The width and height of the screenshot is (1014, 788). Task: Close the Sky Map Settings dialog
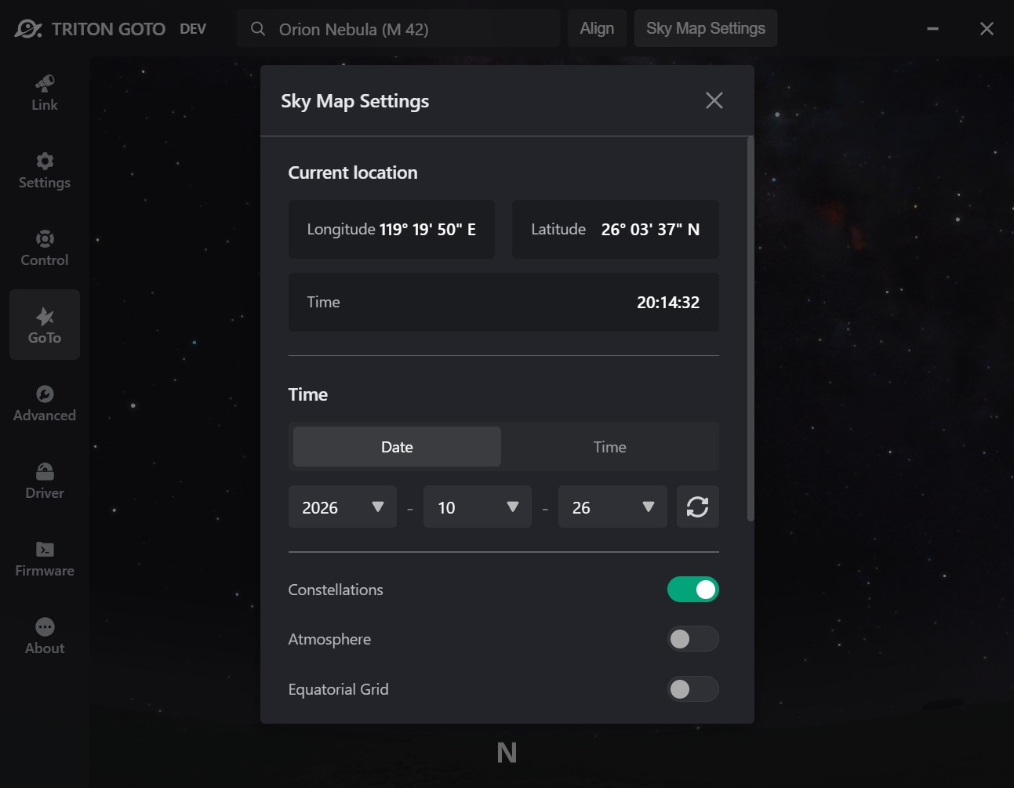pyautogui.click(x=714, y=100)
